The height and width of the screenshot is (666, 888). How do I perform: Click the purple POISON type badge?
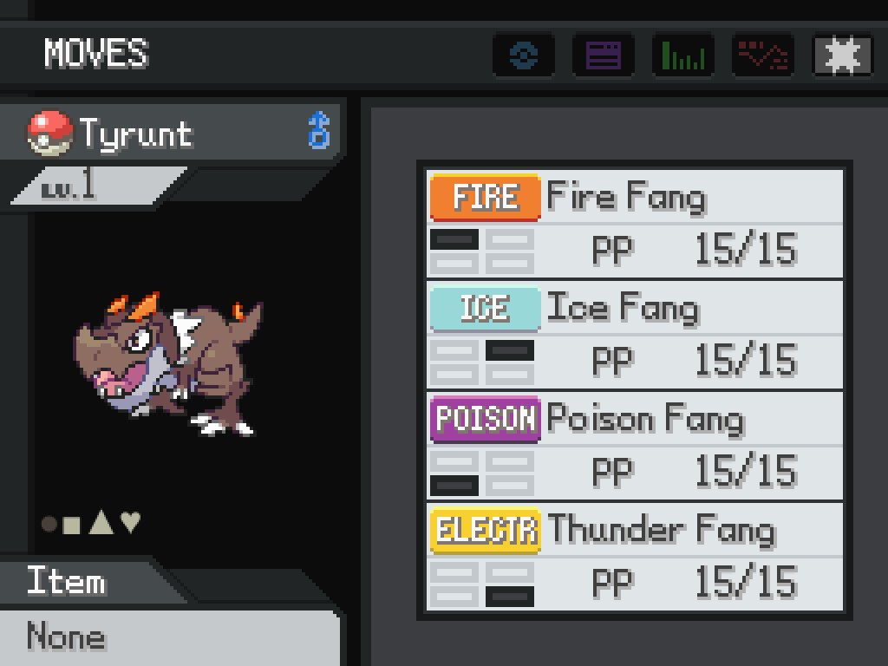tap(486, 419)
